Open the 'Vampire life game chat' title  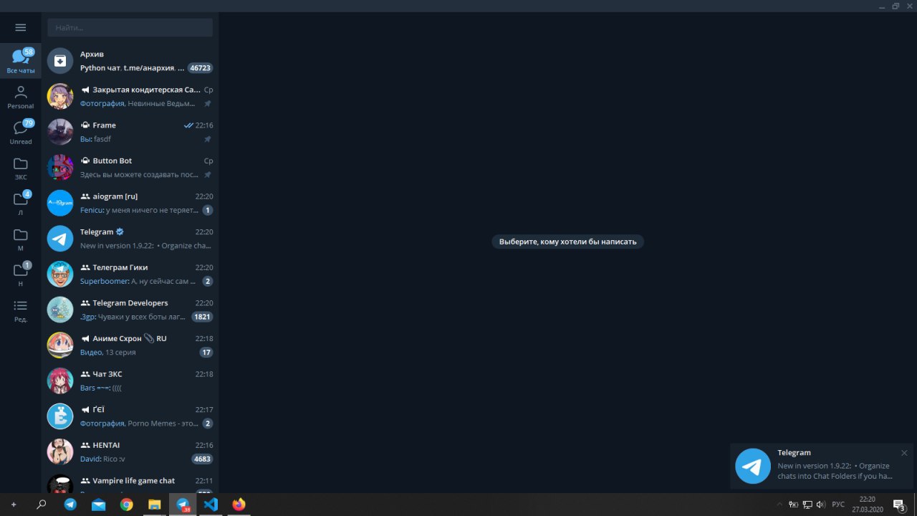coord(133,480)
